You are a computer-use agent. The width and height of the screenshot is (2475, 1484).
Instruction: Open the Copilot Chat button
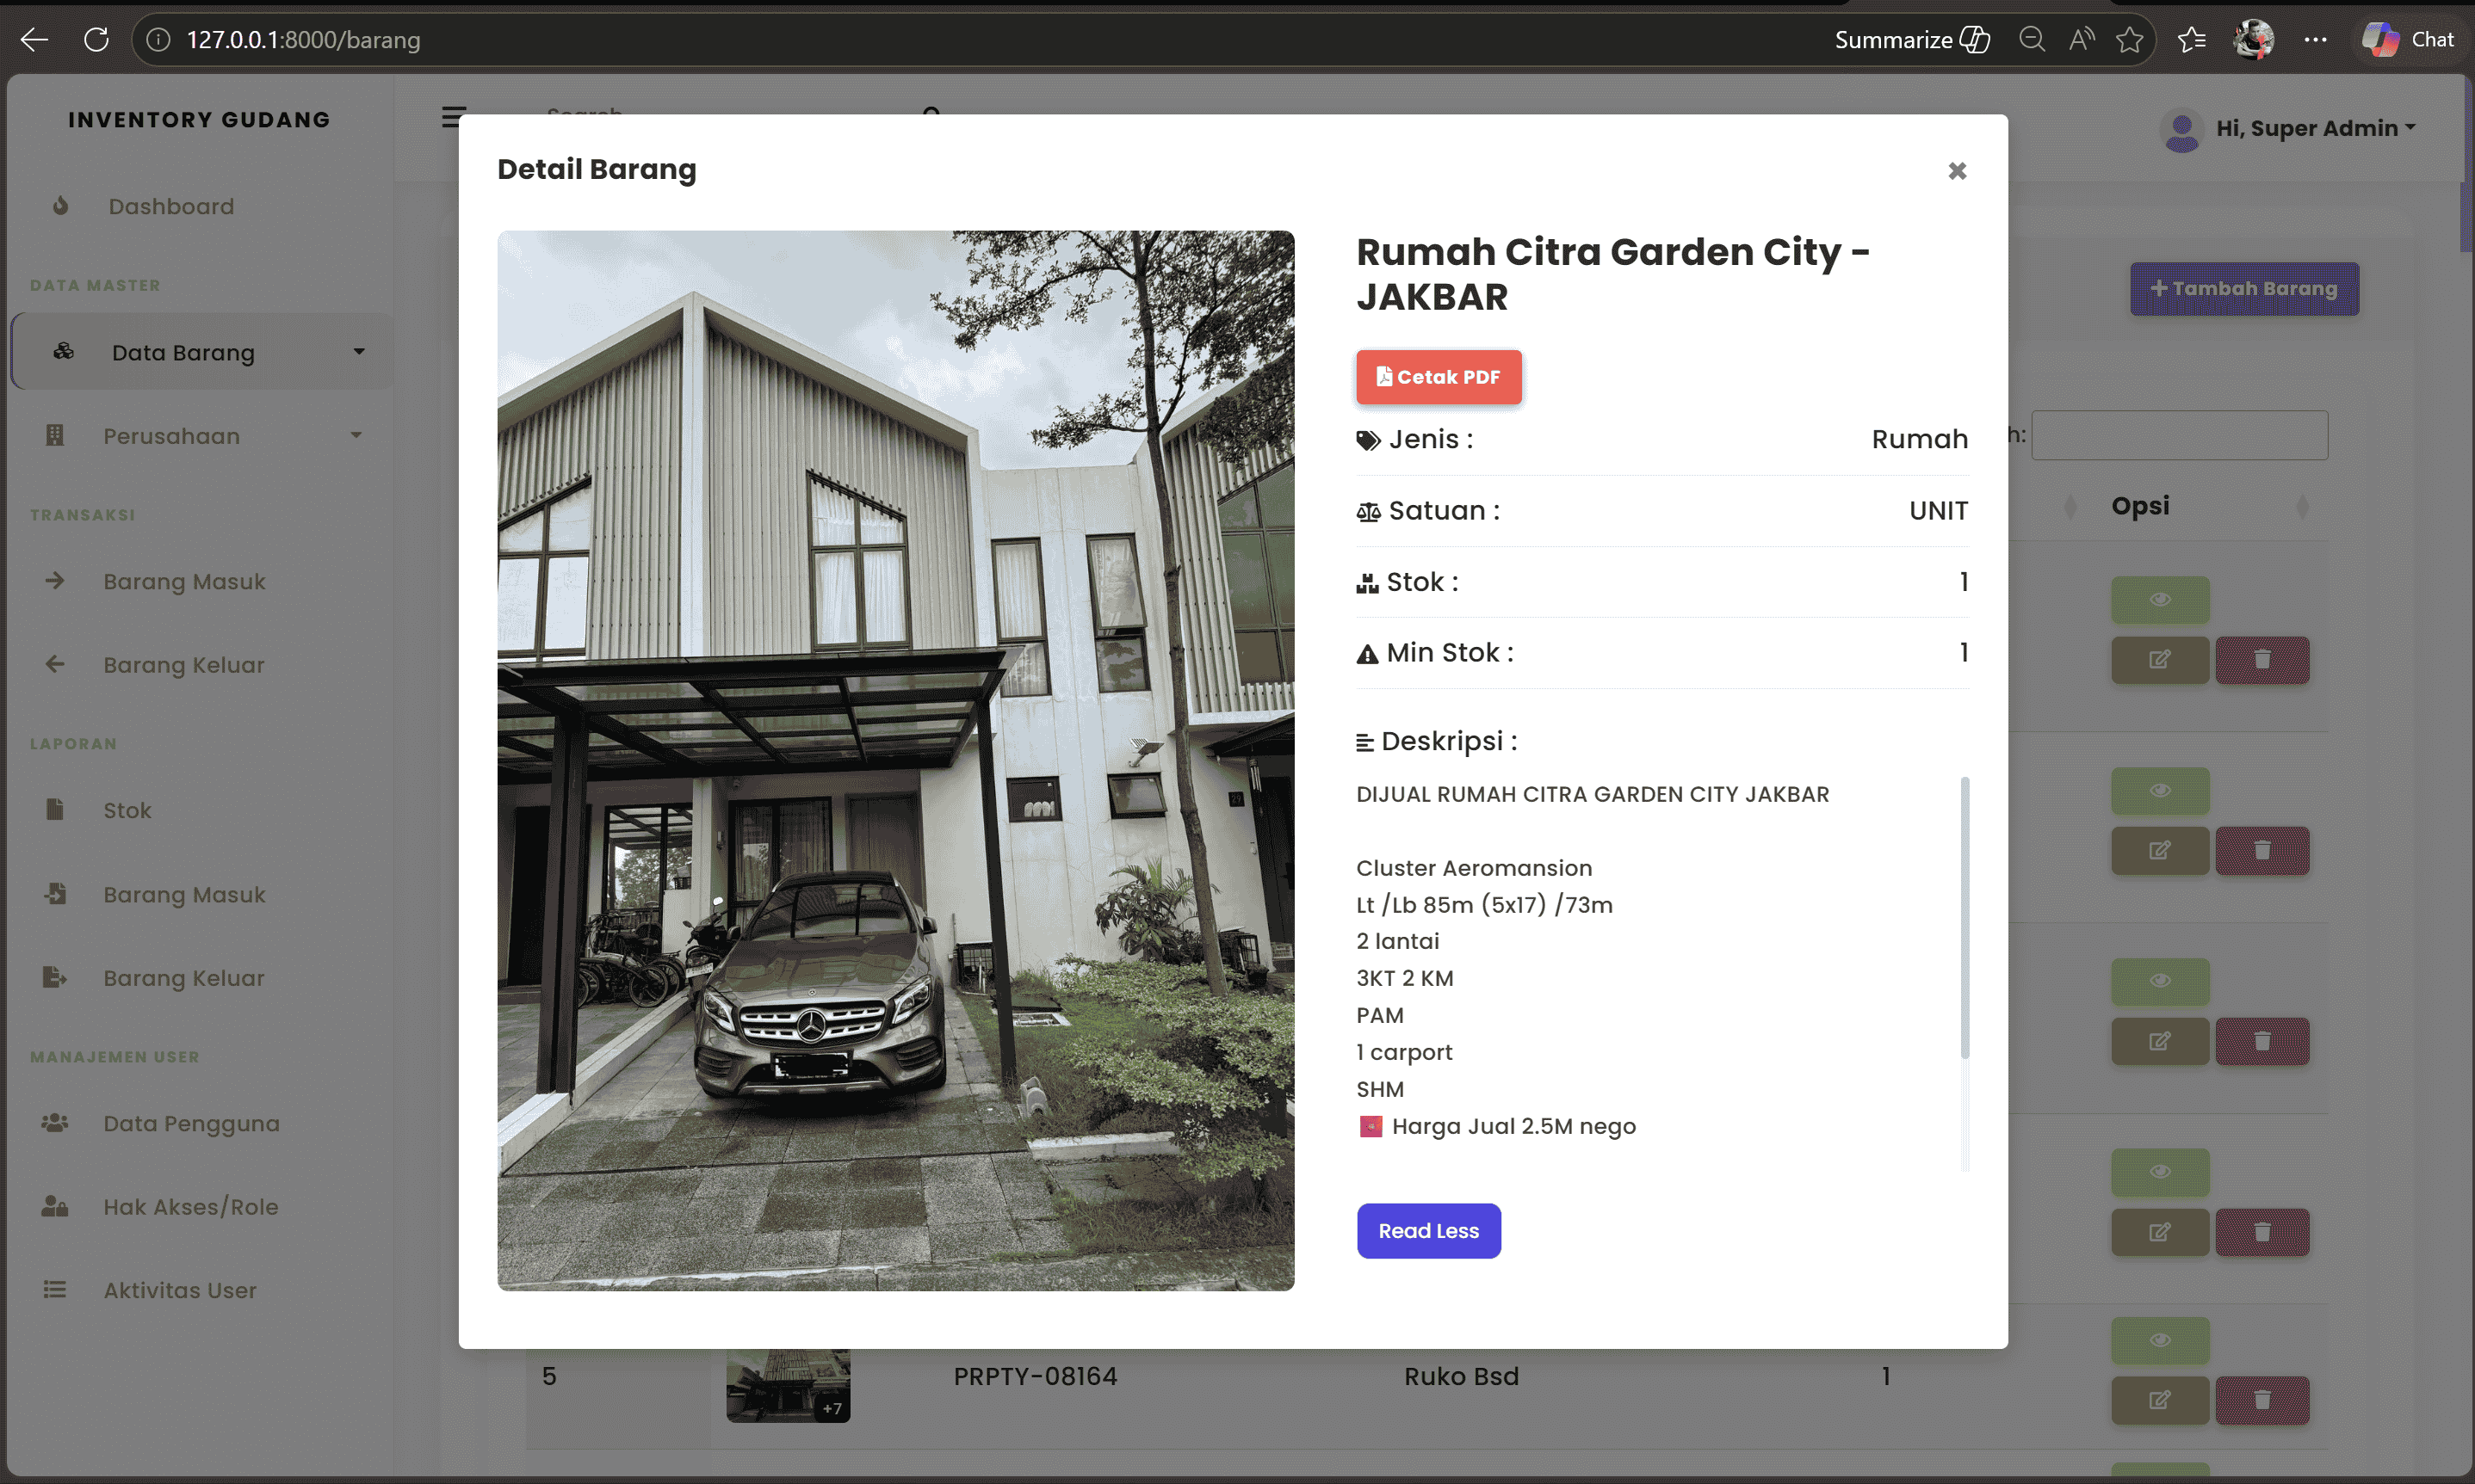point(2408,40)
